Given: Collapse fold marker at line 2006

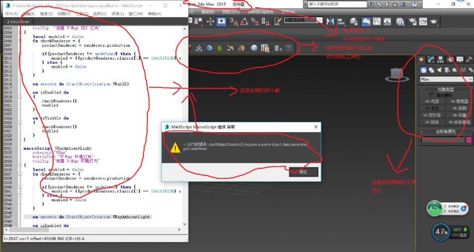Looking at the screenshot, I should pos(20,41).
